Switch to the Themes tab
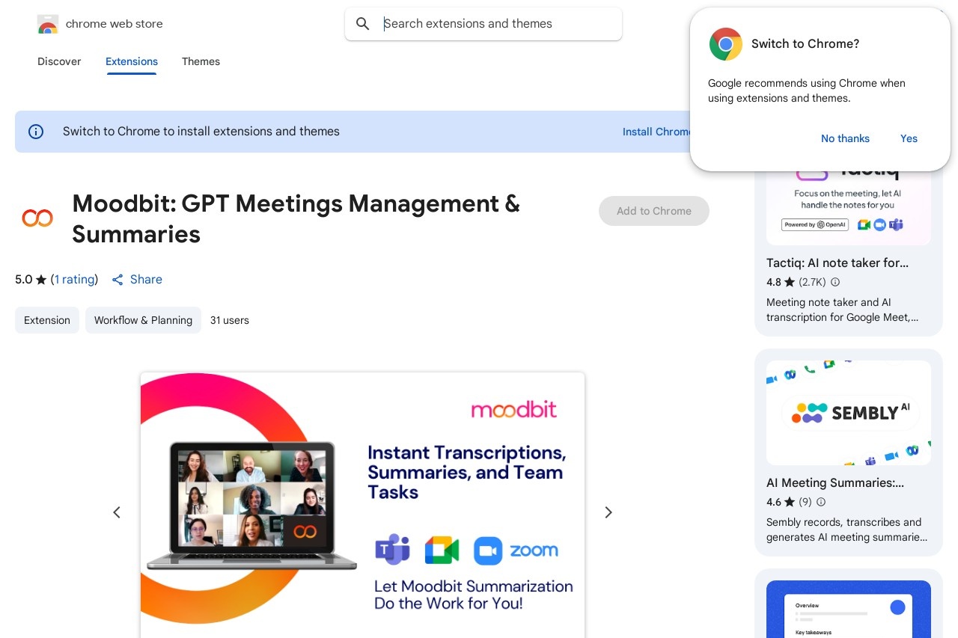The height and width of the screenshot is (638, 958). point(201,61)
